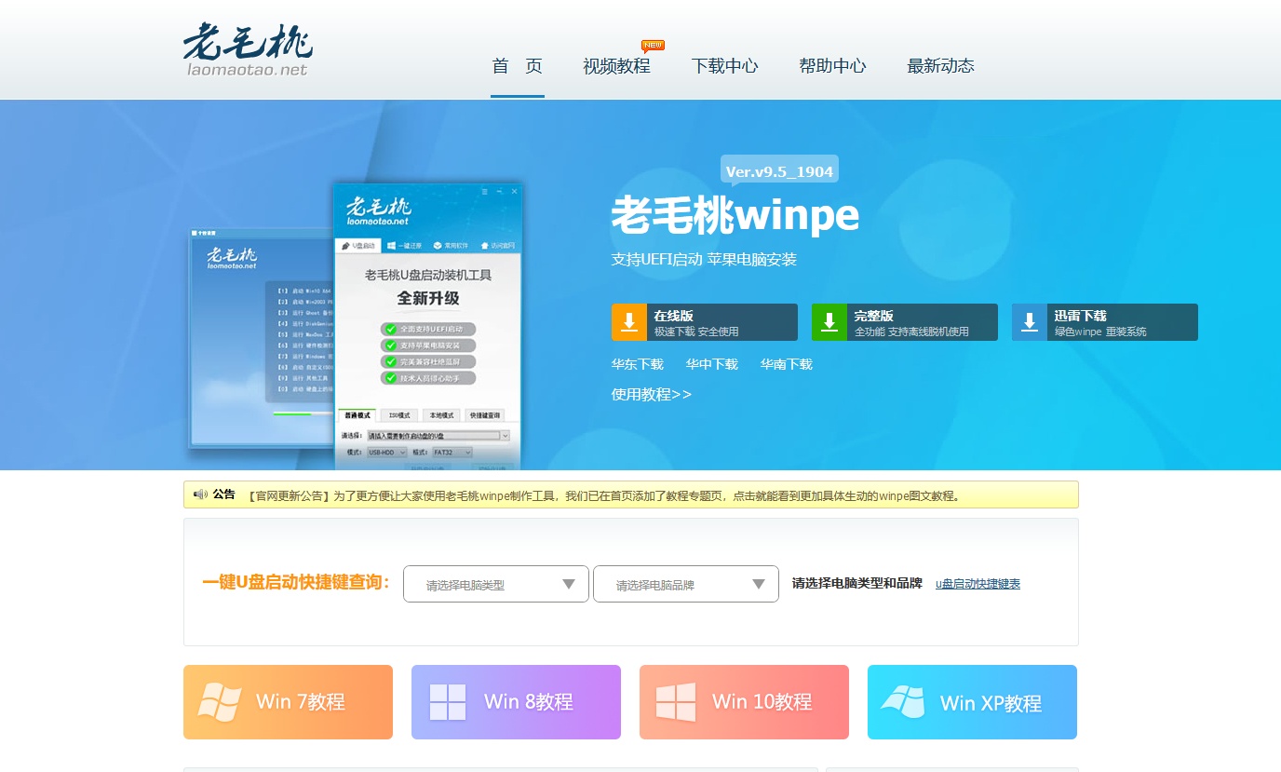Click the product screenshot in the banner
The image size is (1281, 772).
tap(356, 326)
